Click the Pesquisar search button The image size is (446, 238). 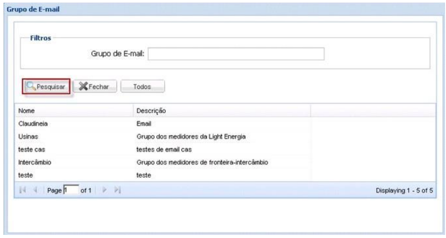47,86
